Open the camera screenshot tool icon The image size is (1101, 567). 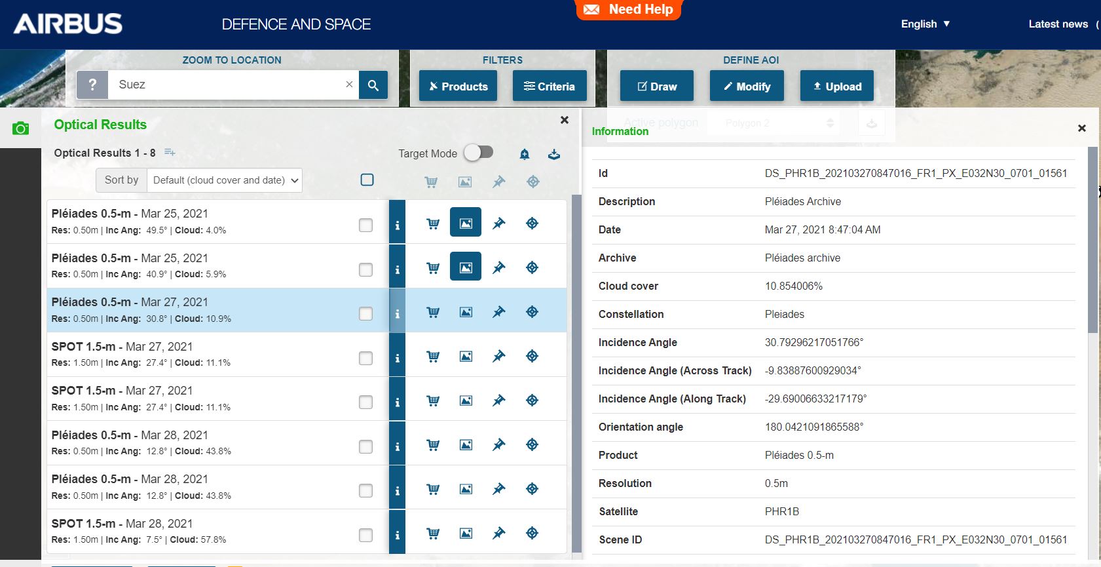20,128
